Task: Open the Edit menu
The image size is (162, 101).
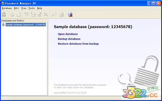Action: click(16, 8)
